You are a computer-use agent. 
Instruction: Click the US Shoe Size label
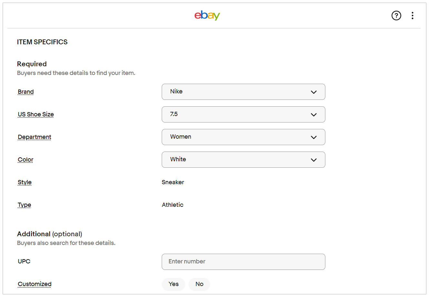tap(36, 114)
